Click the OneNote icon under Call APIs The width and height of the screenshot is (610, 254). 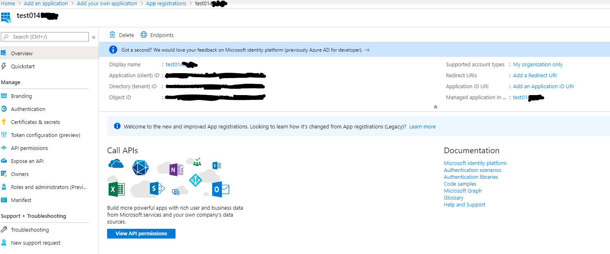(176, 169)
